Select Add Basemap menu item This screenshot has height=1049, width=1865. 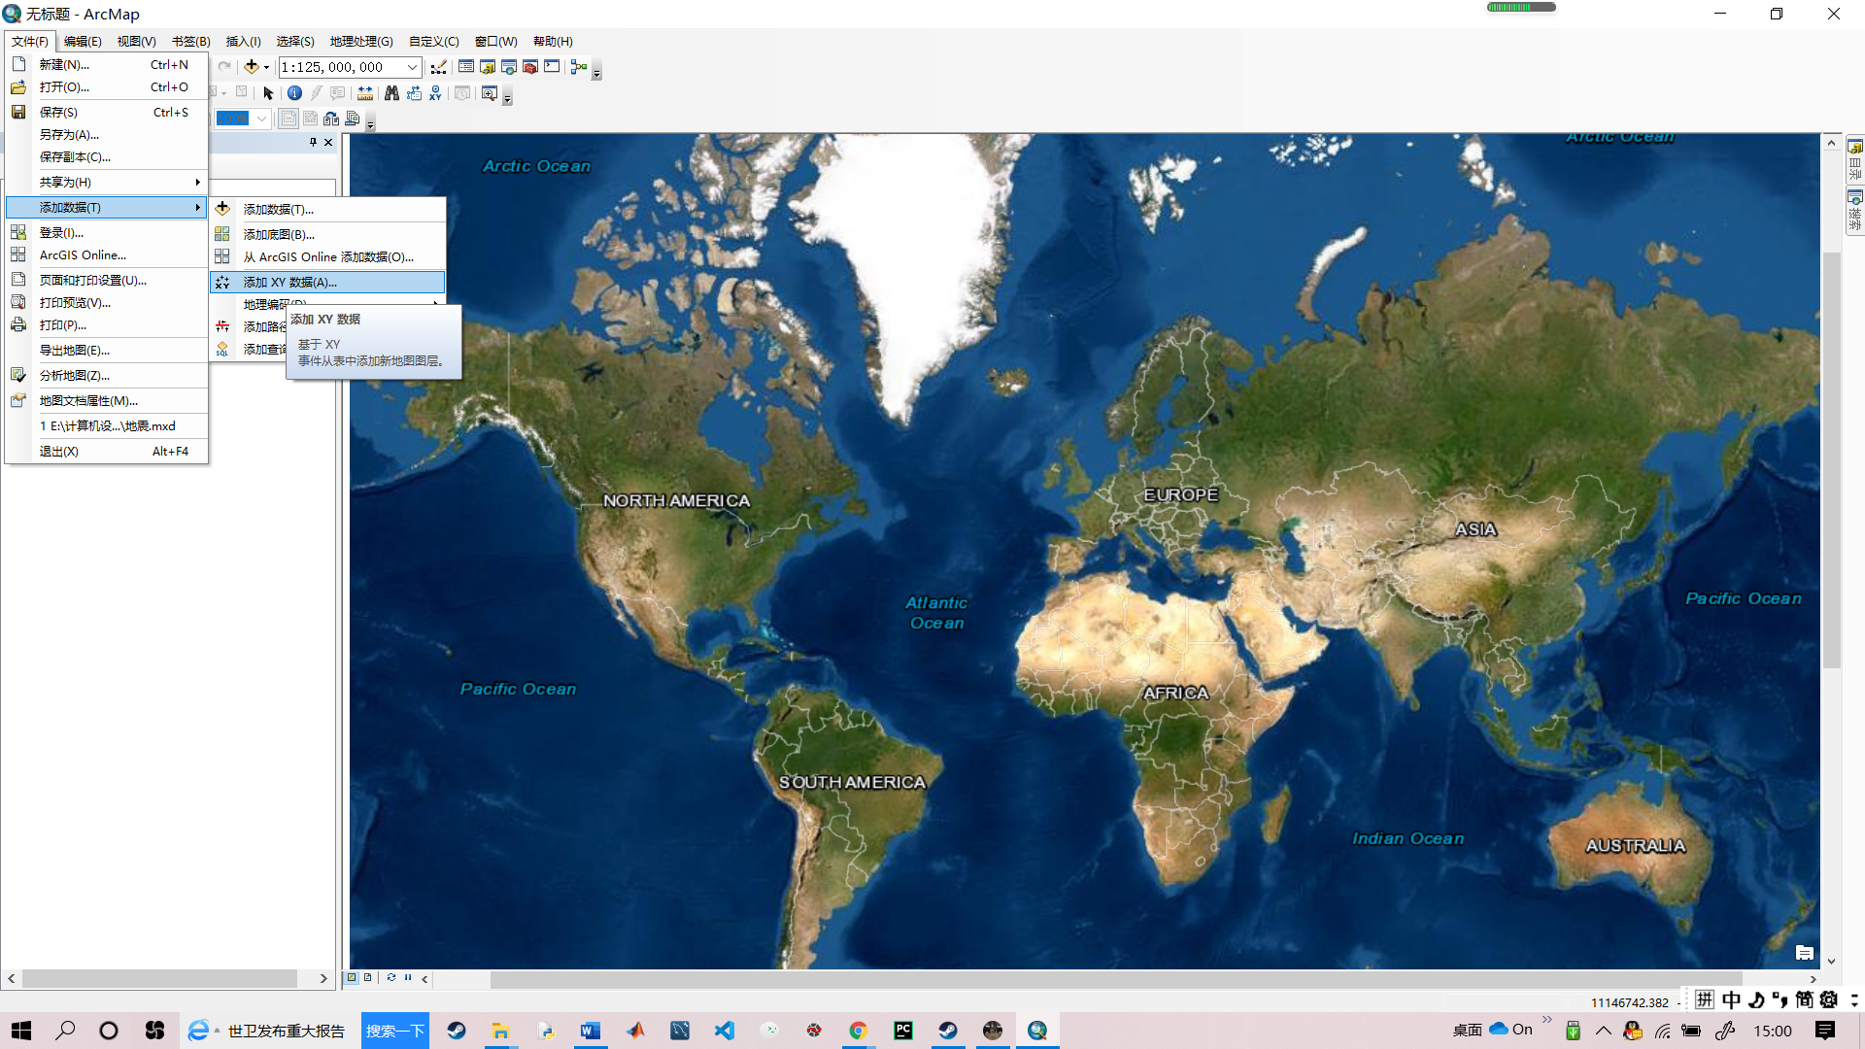(x=328, y=234)
